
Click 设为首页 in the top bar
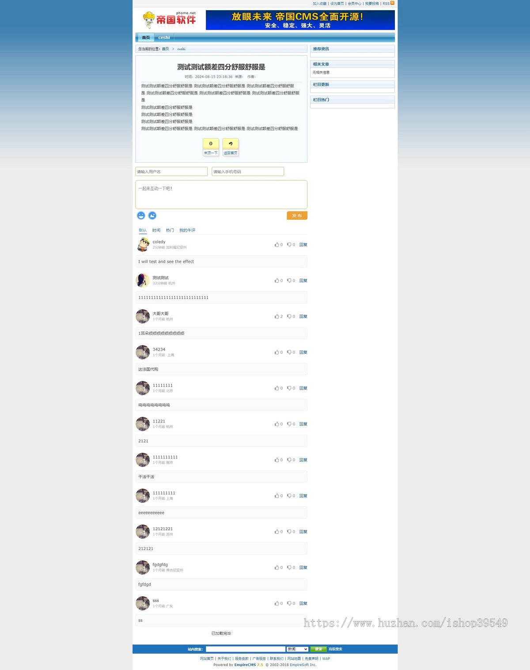pos(337,4)
